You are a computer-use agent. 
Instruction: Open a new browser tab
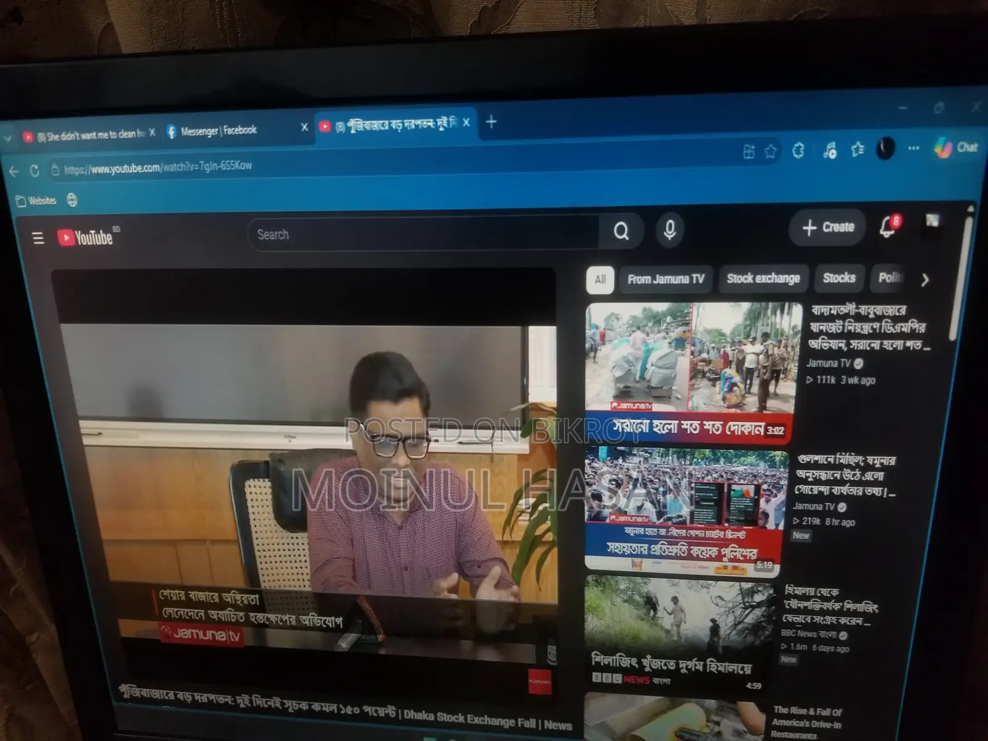[x=491, y=122]
